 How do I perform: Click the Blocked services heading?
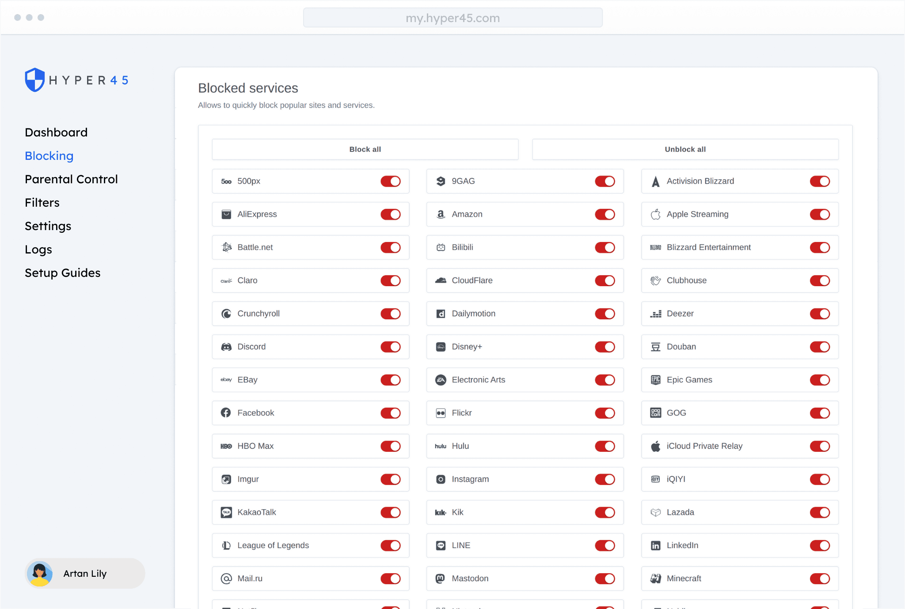pos(248,88)
